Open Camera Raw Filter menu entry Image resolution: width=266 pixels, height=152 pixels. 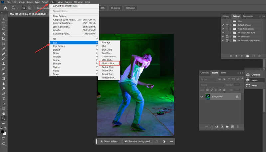tap(74, 23)
